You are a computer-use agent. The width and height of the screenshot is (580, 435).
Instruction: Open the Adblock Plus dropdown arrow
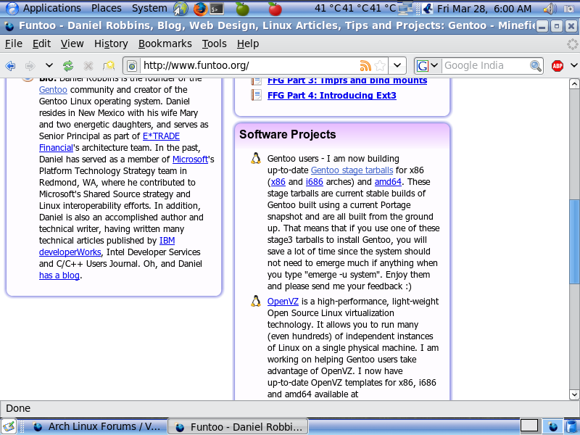coord(573,65)
